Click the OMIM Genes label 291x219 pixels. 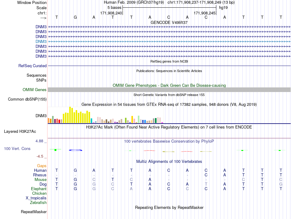coord(35,90)
